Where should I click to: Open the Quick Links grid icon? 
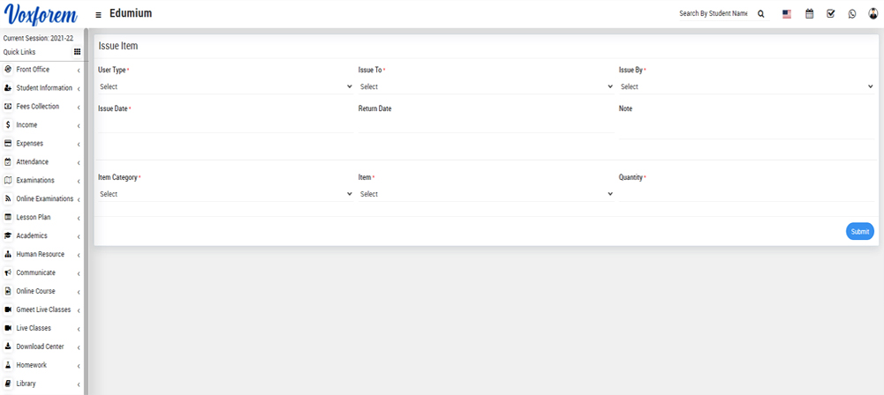click(x=77, y=52)
